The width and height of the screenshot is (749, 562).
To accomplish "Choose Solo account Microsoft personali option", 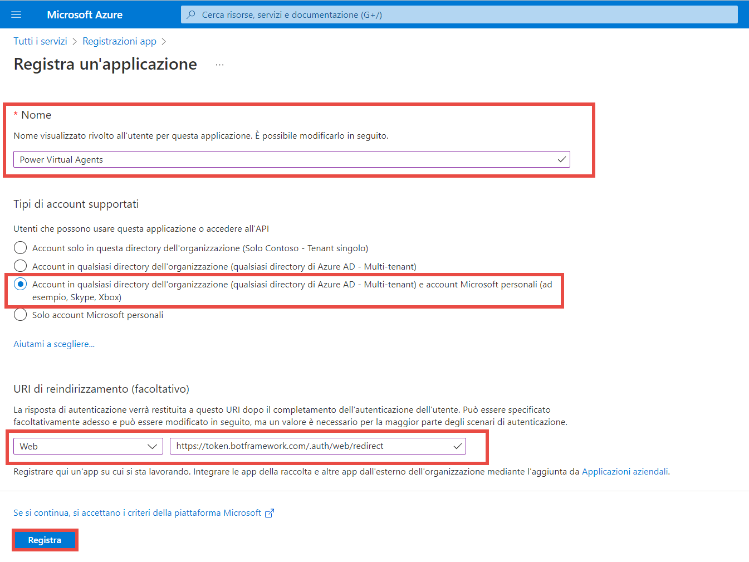I will [21, 315].
